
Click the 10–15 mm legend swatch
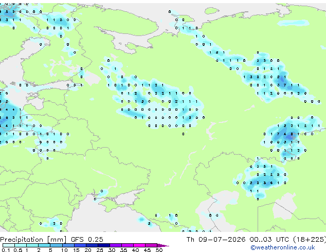tap(68, 245)
